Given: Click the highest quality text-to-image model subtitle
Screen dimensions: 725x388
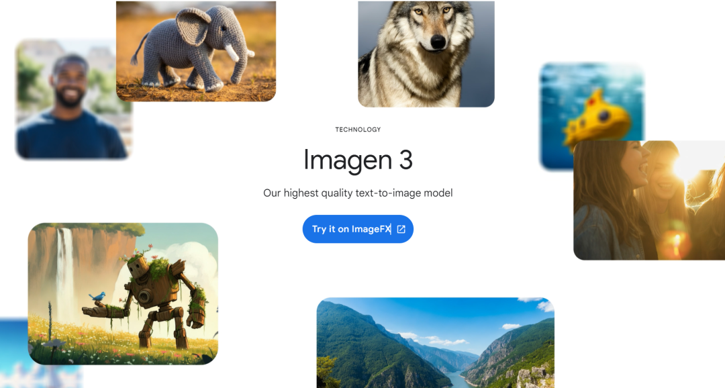Looking at the screenshot, I should click(x=358, y=193).
